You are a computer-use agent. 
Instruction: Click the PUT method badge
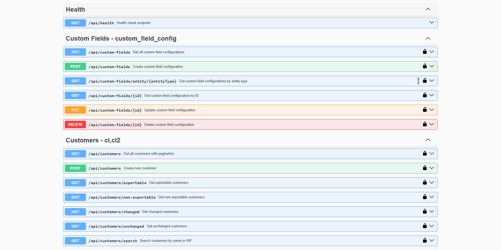tap(75, 110)
